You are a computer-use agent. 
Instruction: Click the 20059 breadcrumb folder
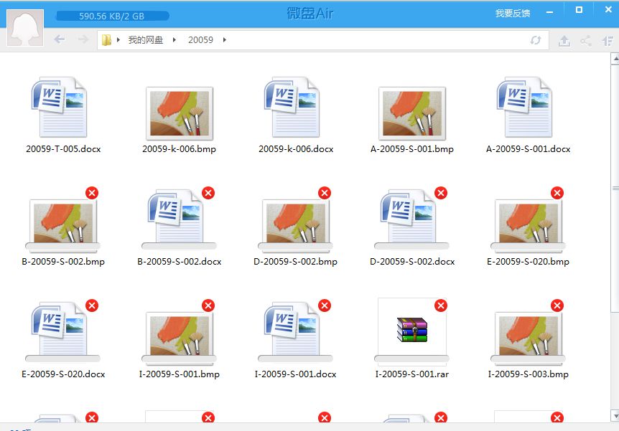(x=200, y=40)
